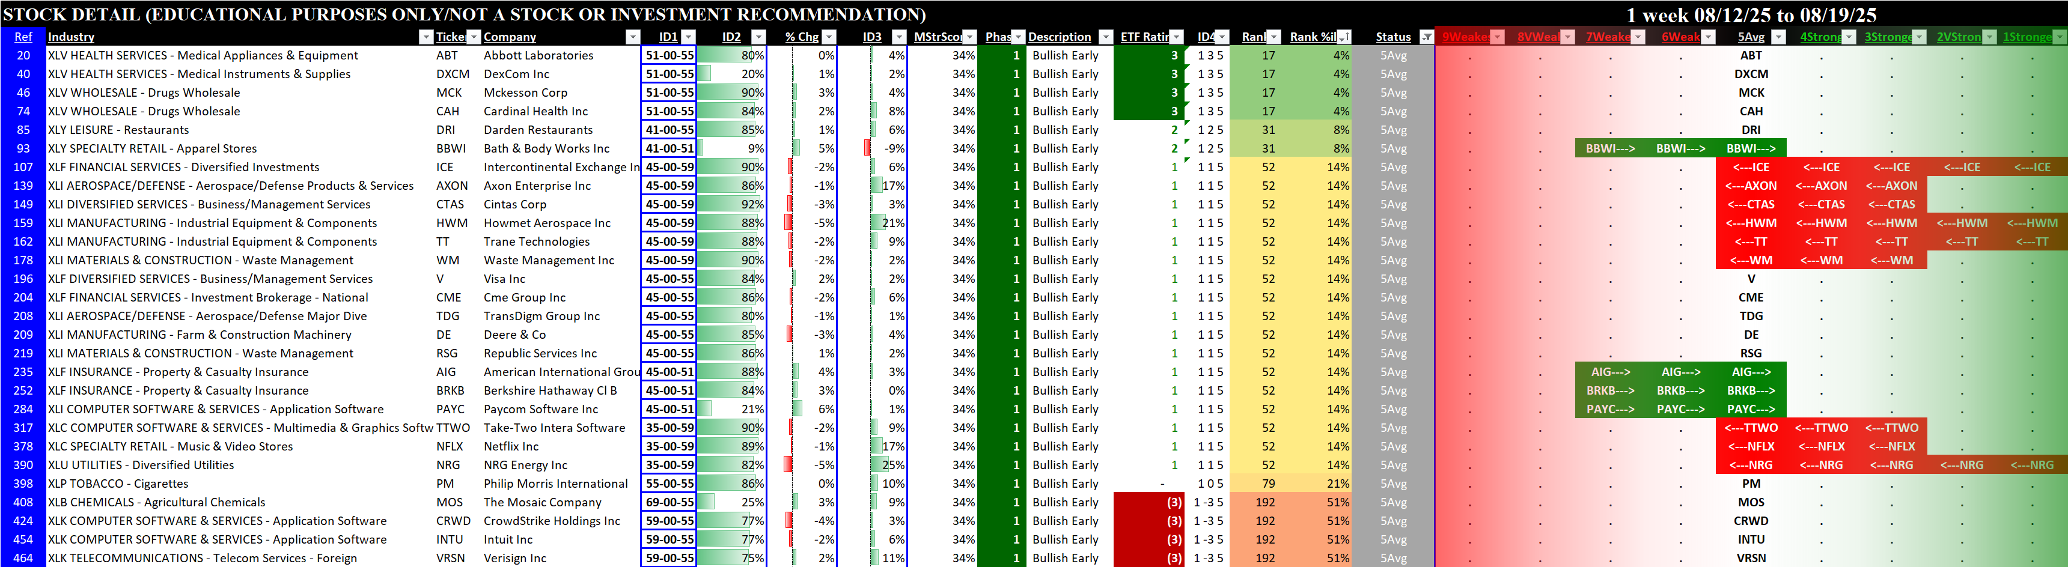The image size is (2068, 567).
Task: Select Ref cell 20
Action: 23,55
